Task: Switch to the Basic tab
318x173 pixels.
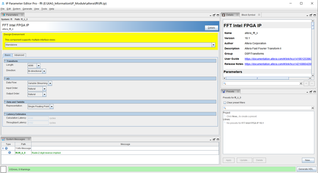Action: click(x=8, y=55)
